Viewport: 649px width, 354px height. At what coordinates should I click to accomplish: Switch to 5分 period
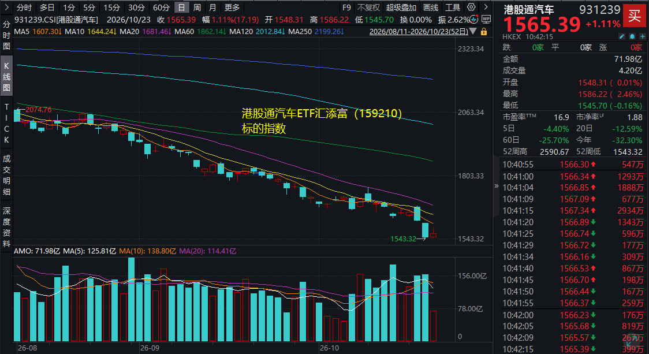pyautogui.click(x=89, y=8)
